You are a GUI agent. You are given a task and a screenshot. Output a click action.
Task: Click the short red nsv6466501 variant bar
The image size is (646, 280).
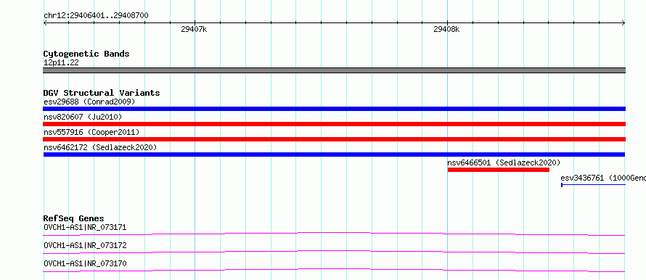pyautogui.click(x=499, y=170)
